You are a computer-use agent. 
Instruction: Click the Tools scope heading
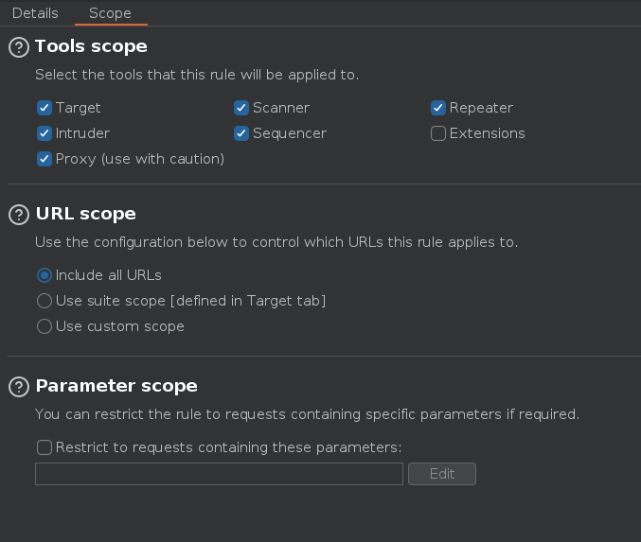coord(91,46)
